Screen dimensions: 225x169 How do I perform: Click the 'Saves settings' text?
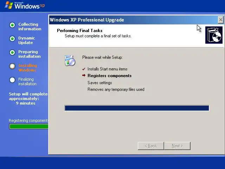100,83
